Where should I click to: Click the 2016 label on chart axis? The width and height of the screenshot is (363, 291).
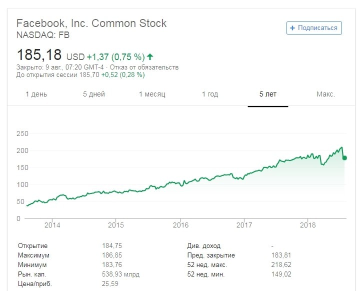coord(180,225)
